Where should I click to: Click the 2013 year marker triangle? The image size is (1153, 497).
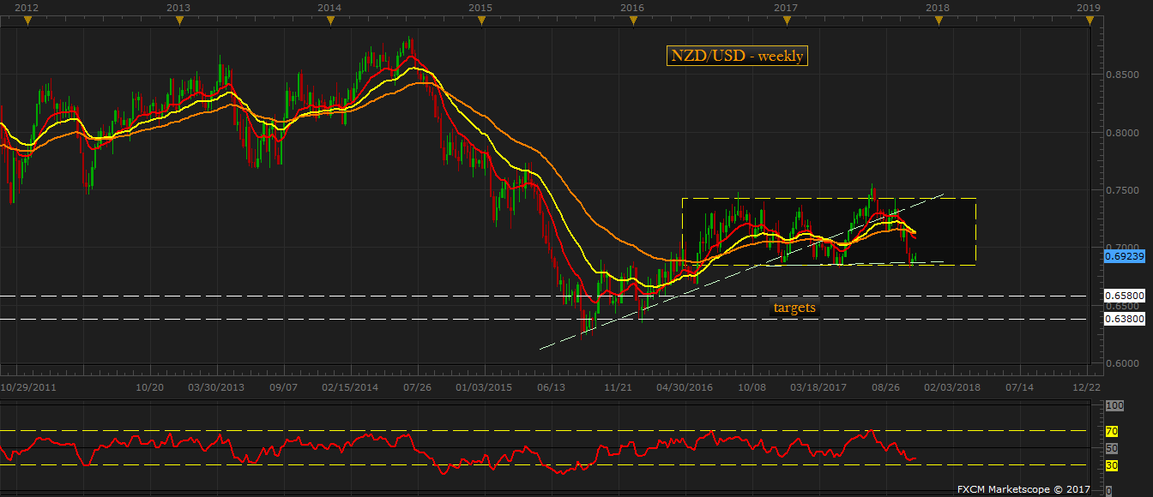click(x=178, y=21)
